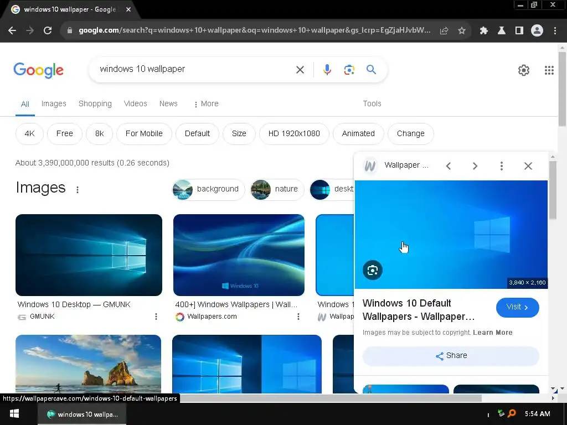The image size is (567, 425).
Task: Open the Chrome taskbar window button
Action: (x=82, y=414)
